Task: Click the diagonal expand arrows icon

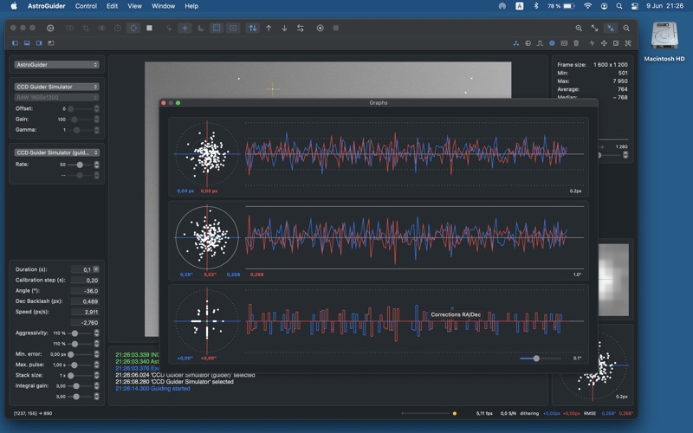Action: point(594,28)
